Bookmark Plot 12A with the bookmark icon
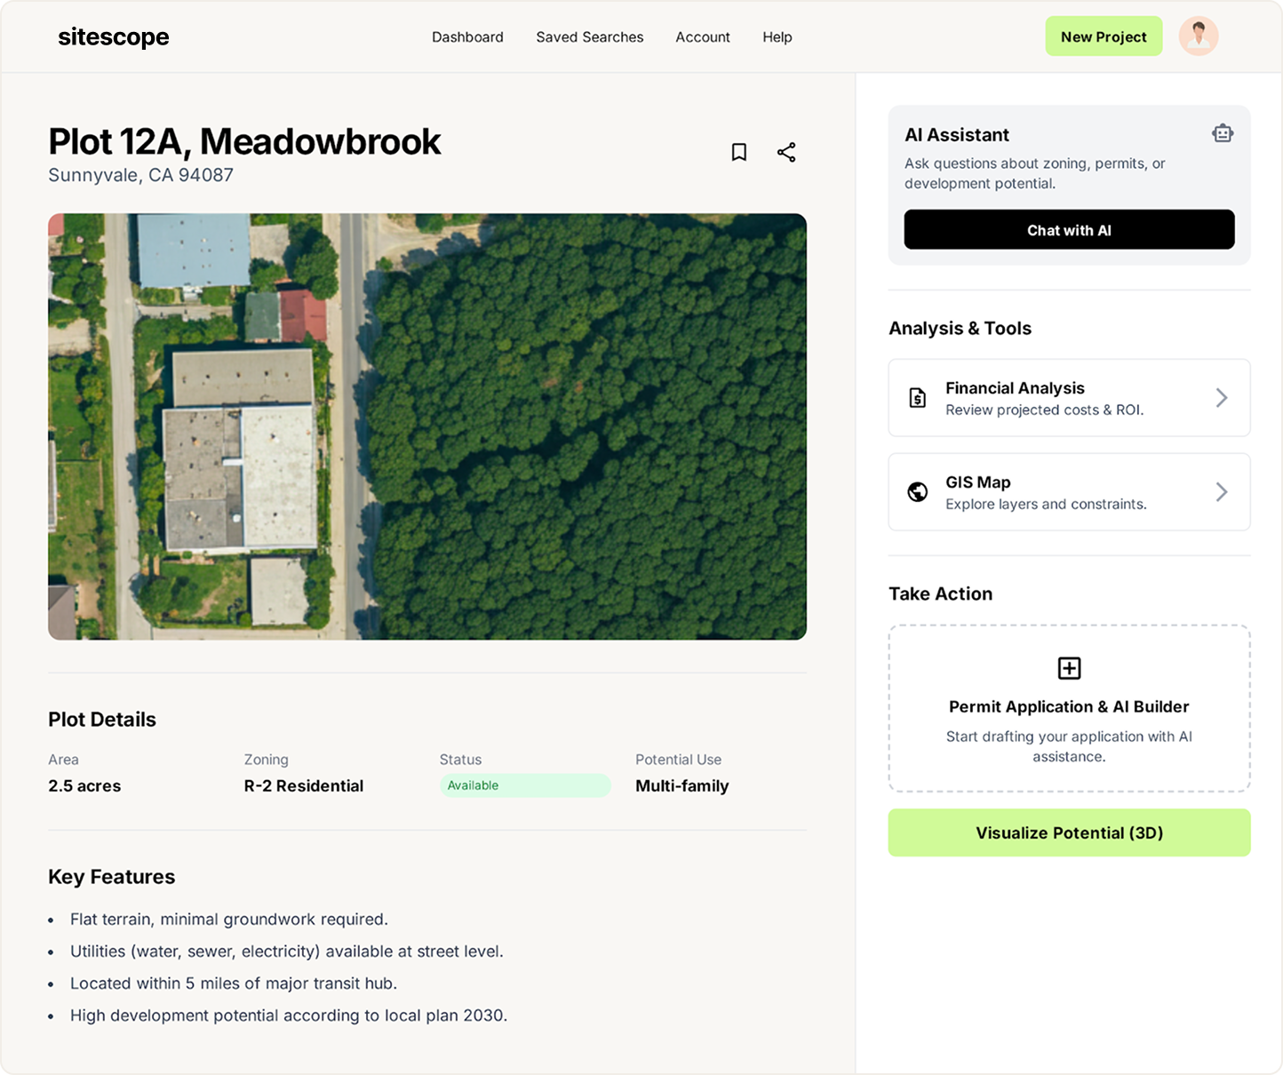 click(738, 153)
